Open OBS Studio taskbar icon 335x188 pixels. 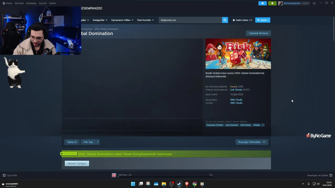[172, 184]
